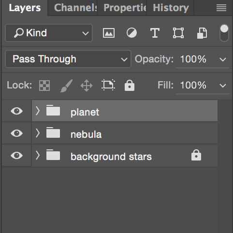Image resolution: width=233 pixels, height=233 pixels.
Task: Toggle visibility of background stars group
Action: coord(16,155)
